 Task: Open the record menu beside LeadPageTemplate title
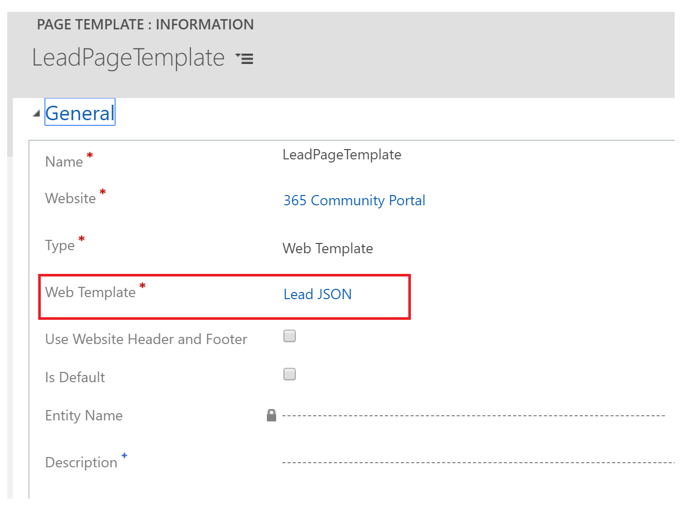coord(244,58)
